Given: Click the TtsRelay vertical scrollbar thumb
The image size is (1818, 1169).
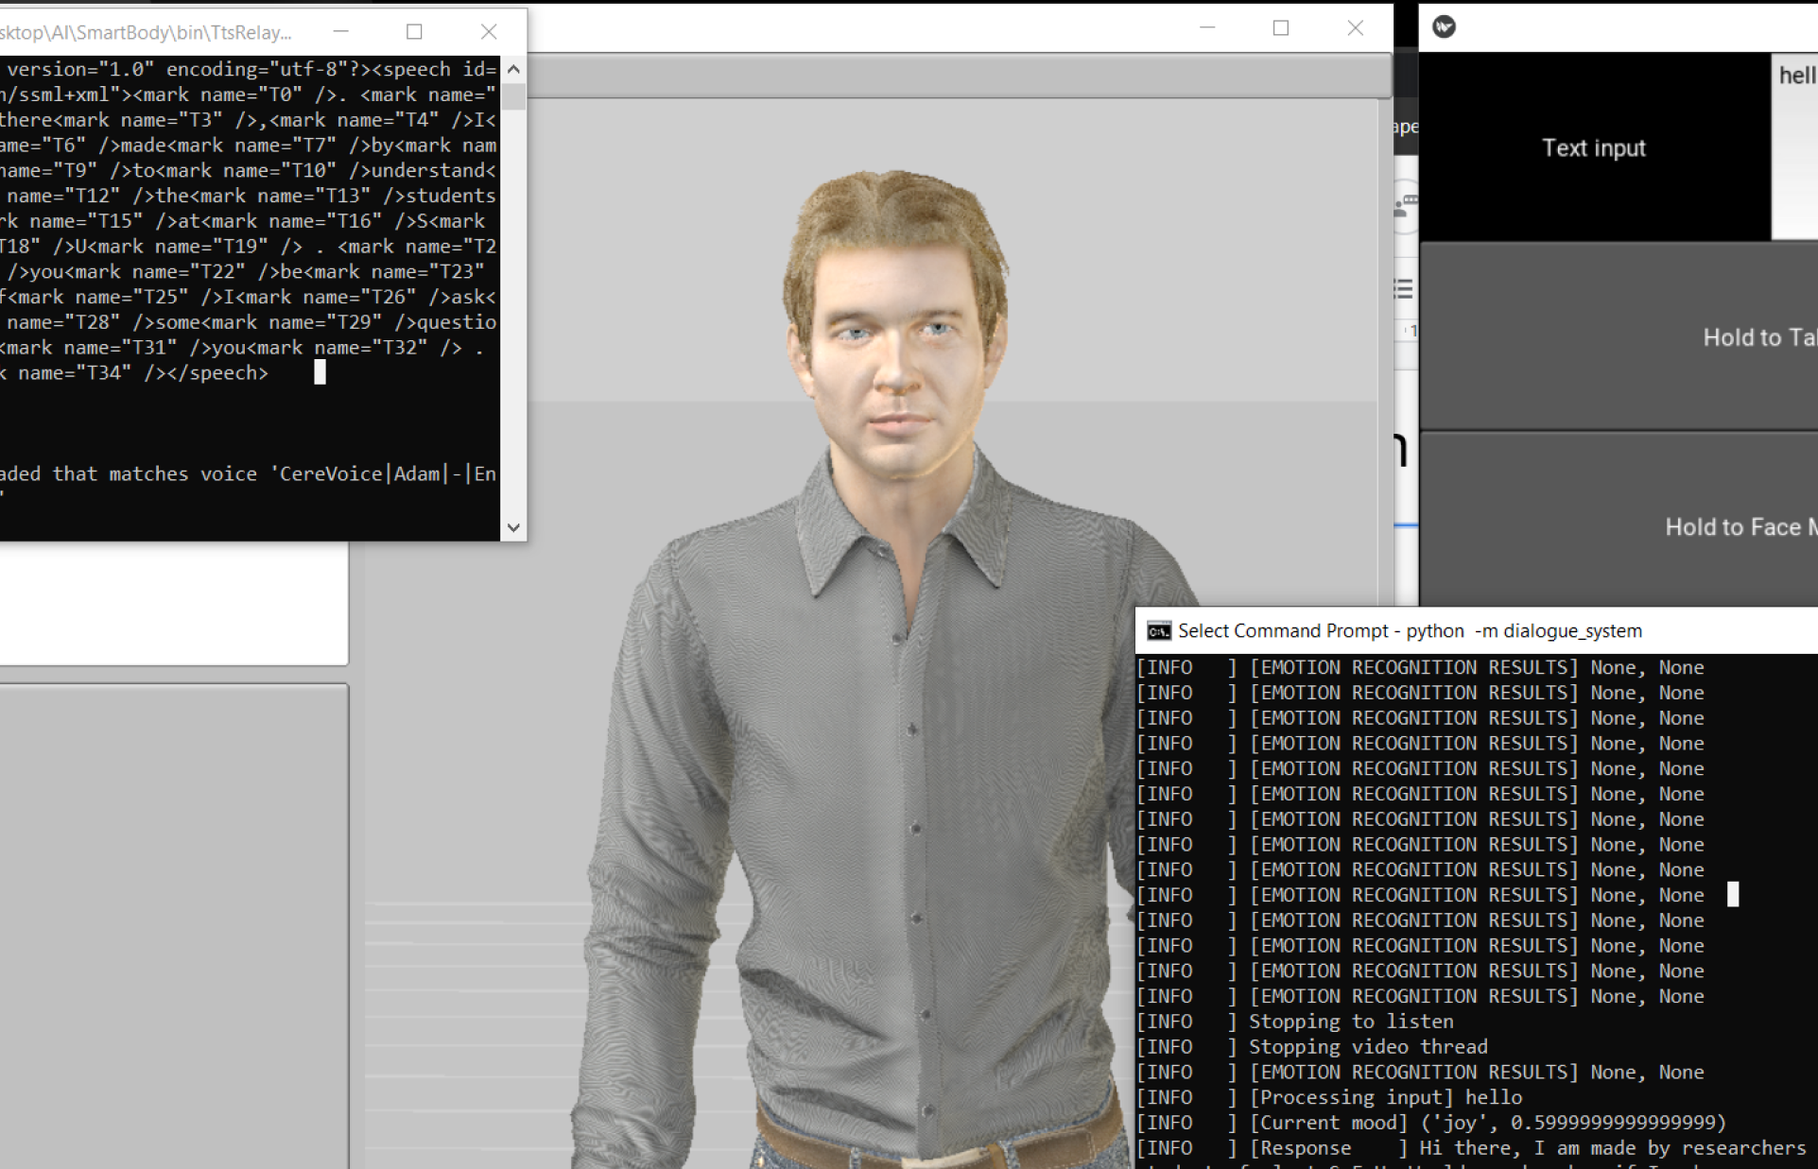Looking at the screenshot, I should pos(513,96).
